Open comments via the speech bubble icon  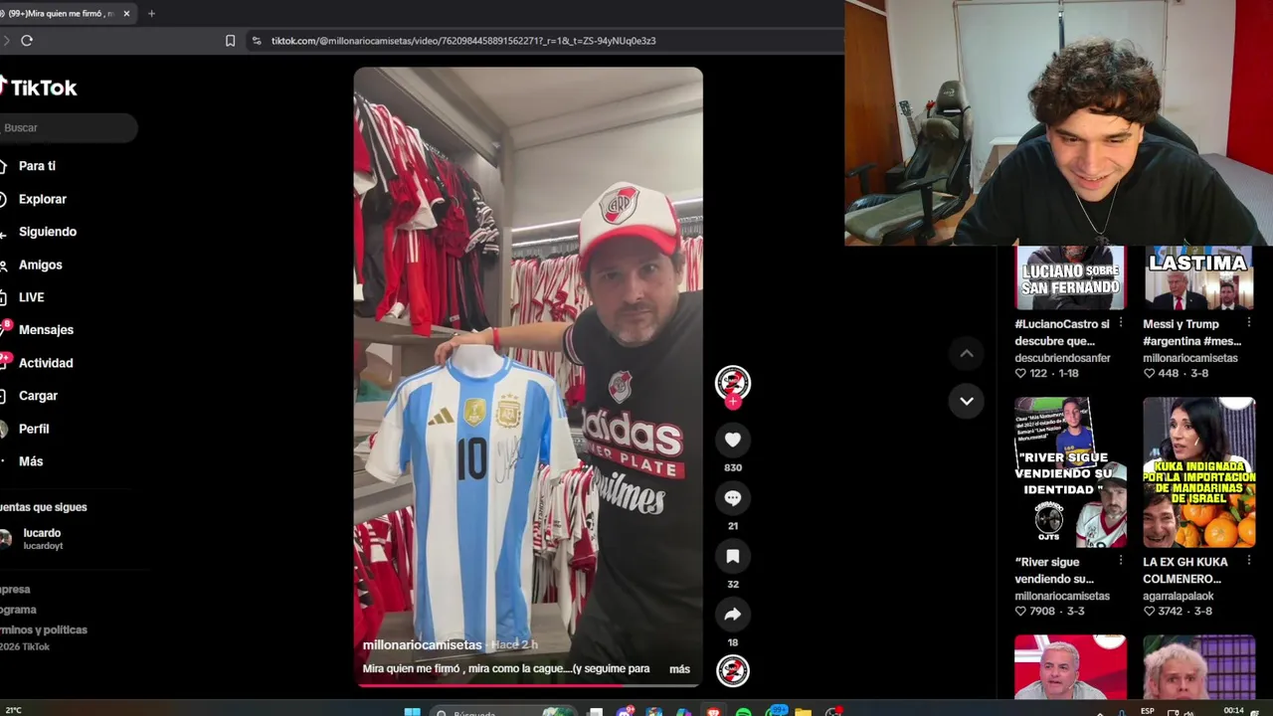(x=733, y=497)
